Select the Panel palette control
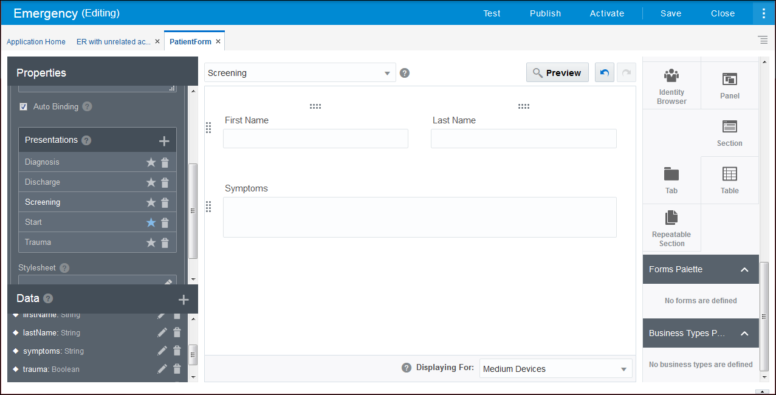776x395 pixels. tap(730, 85)
